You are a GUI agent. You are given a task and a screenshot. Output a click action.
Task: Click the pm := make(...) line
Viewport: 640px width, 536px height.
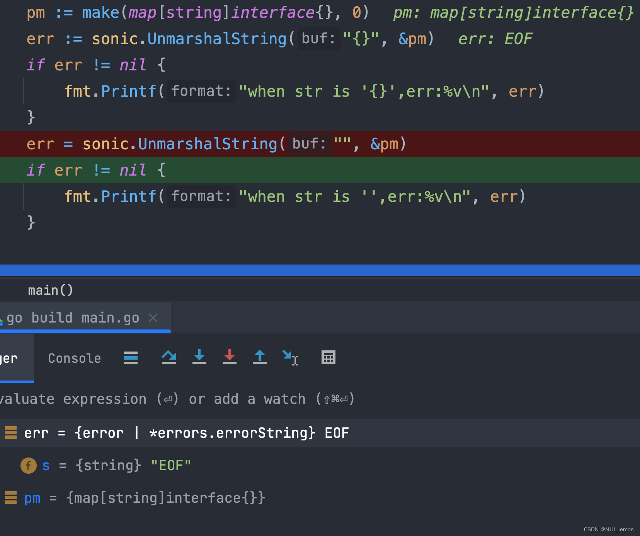(x=198, y=13)
